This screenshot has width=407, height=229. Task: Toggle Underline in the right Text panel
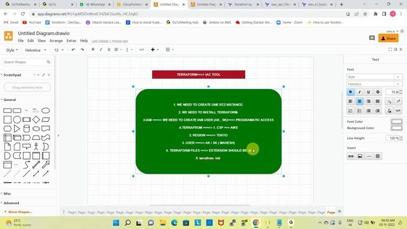coord(369,92)
